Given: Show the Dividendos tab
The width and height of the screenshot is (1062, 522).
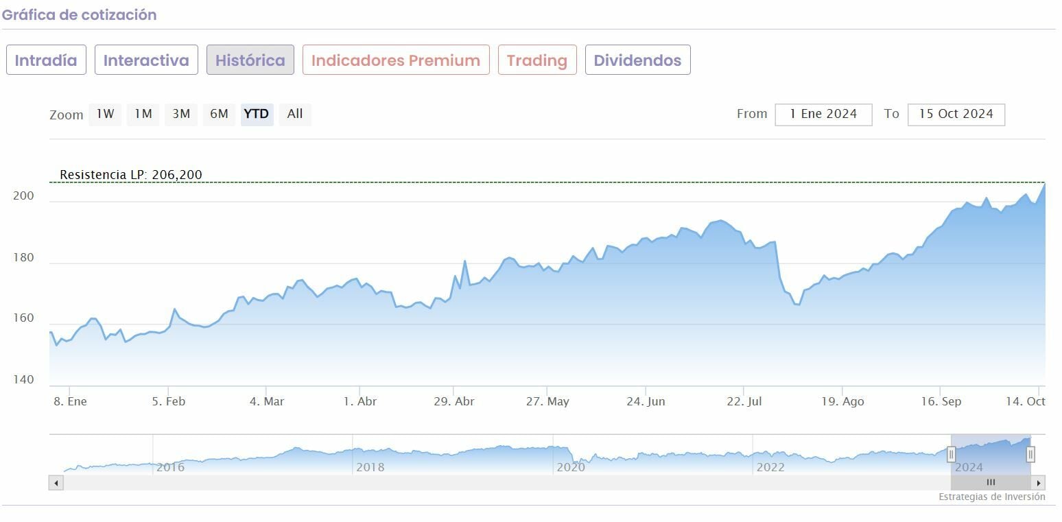Looking at the screenshot, I should [637, 60].
